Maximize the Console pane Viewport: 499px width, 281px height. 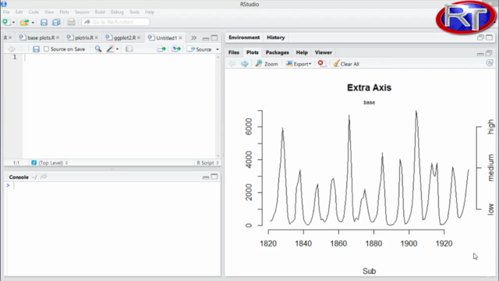click(214, 176)
